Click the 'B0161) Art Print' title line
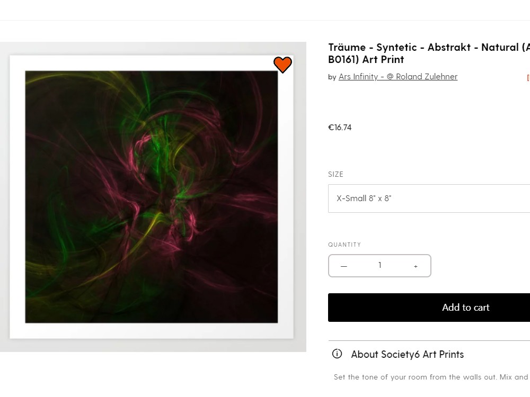The width and height of the screenshot is (530, 397). coord(366,59)
